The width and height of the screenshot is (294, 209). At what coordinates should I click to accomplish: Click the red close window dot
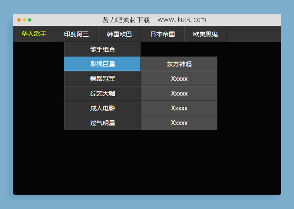pyautogui.click(x=19, y=20)
